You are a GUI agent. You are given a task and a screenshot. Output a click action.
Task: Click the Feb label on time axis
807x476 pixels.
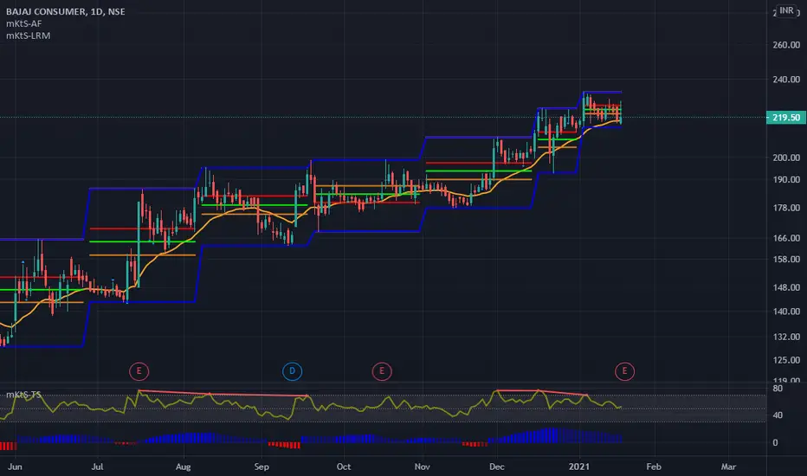(654, 466)
